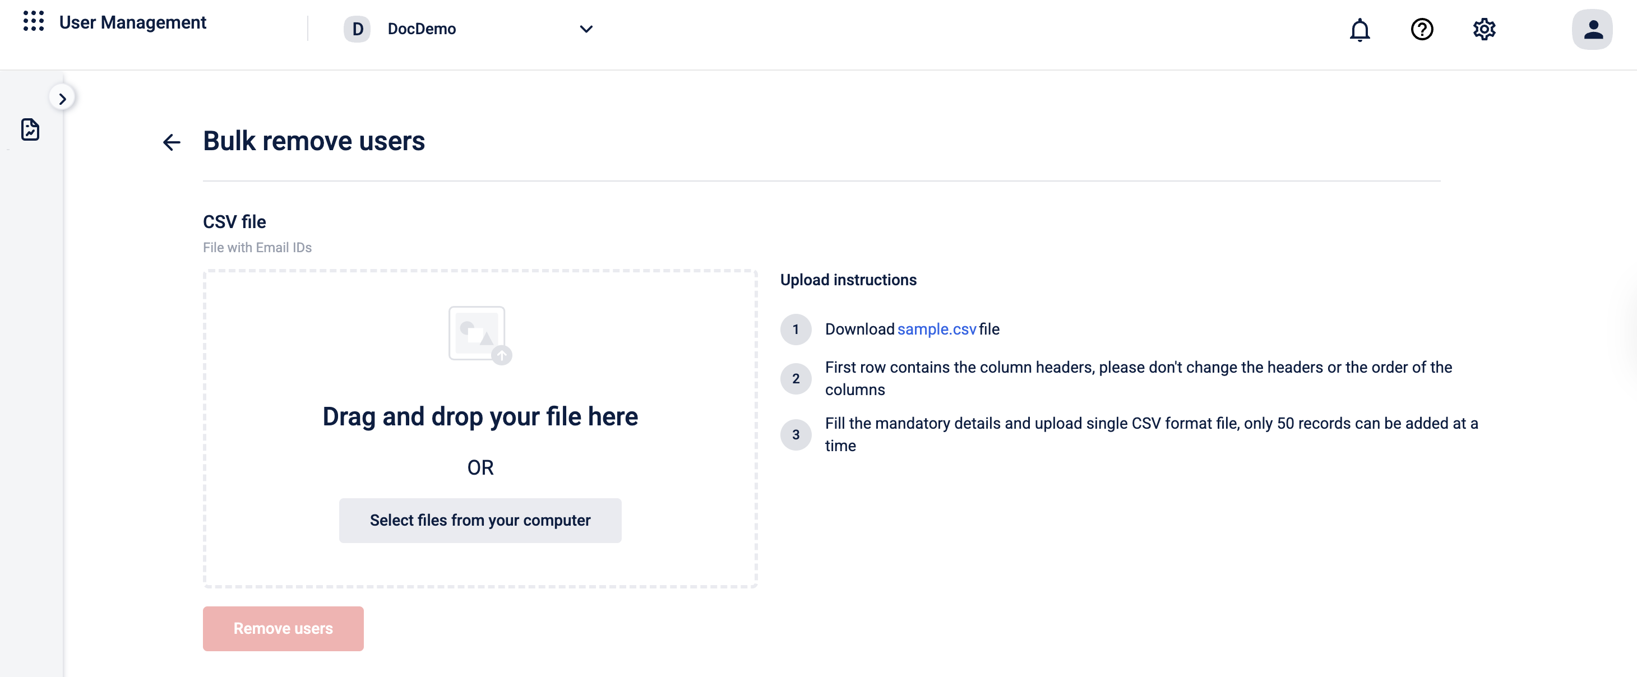Click the user profile avatar icon

click(x=1592, y=29)
